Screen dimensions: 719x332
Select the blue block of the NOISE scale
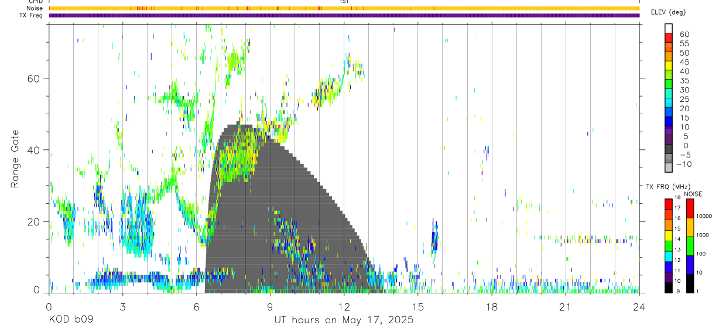click(690, 265)
